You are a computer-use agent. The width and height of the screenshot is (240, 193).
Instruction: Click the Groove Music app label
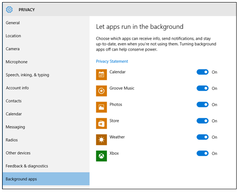tap(122, 88)
